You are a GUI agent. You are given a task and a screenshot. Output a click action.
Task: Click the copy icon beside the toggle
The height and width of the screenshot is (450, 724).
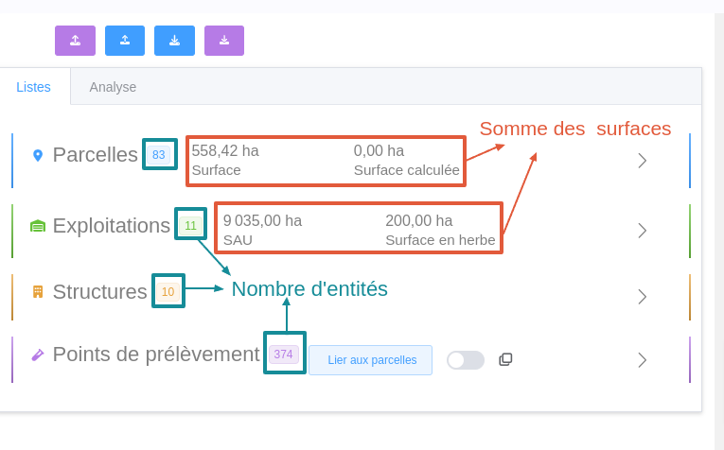tap(505, 359)
